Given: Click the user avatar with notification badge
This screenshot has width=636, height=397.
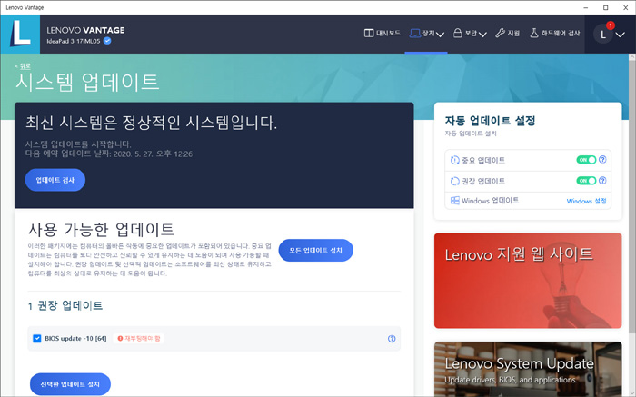Looking at the screenshot, I should coord(603,34).
